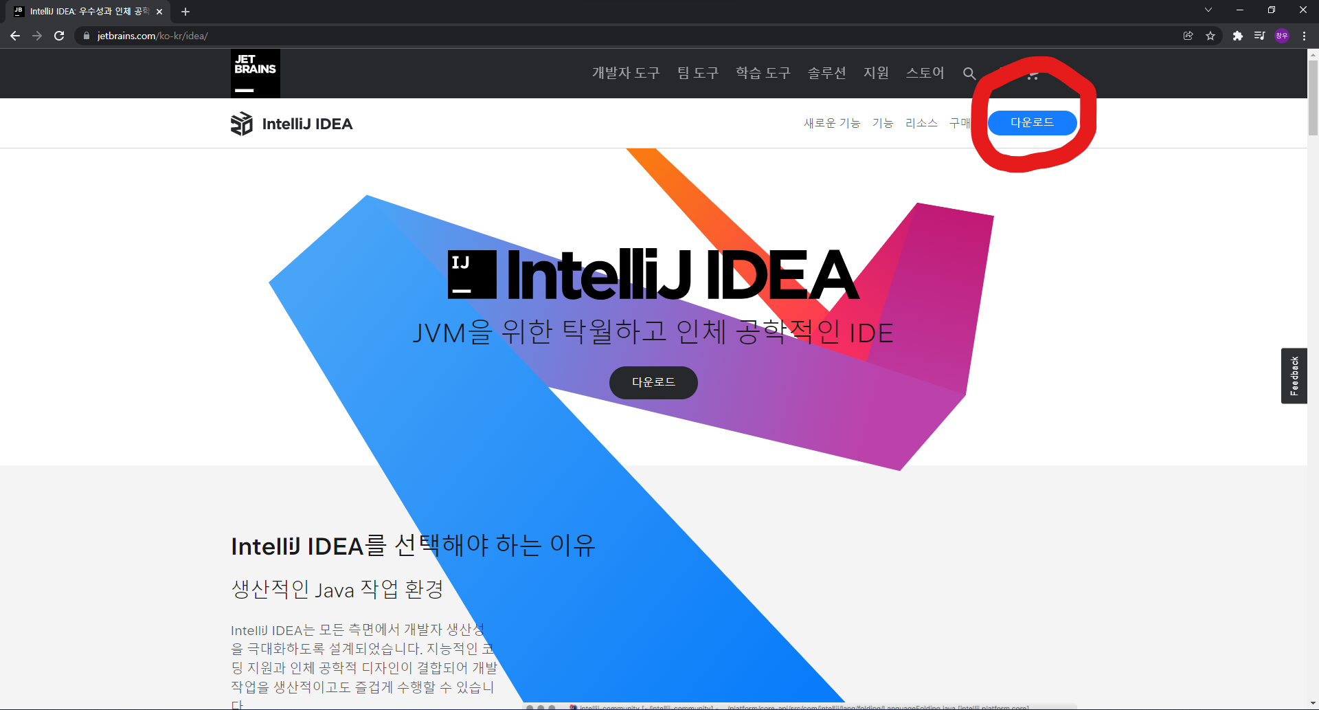The width and height of the screenshot is (1319, 710).
Task: Open the 학습 도구 menu
Action: [763, 73]
